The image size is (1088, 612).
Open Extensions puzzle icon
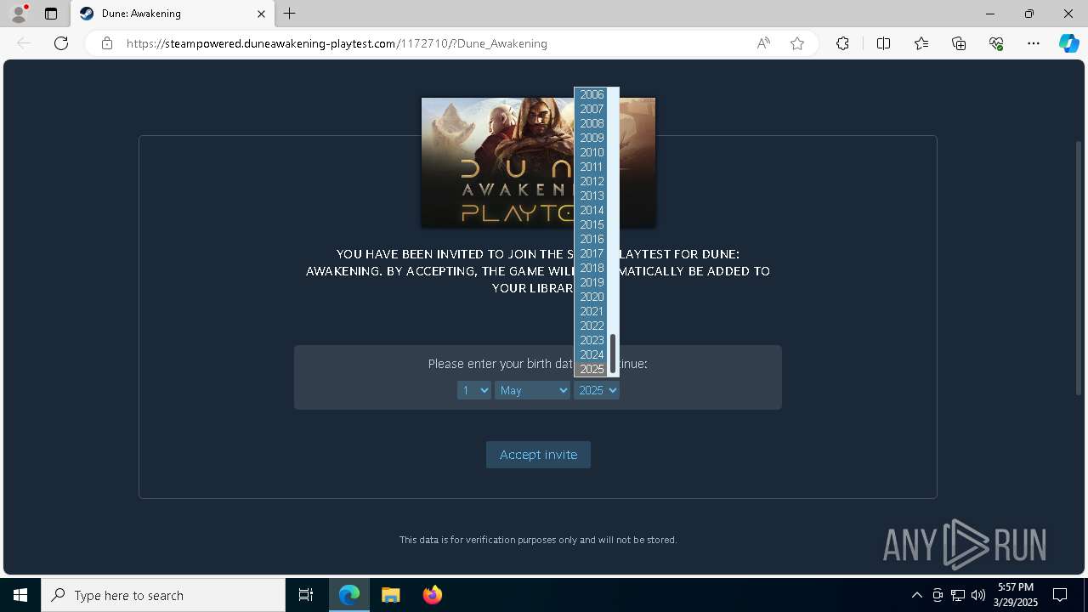pos(842,43)
